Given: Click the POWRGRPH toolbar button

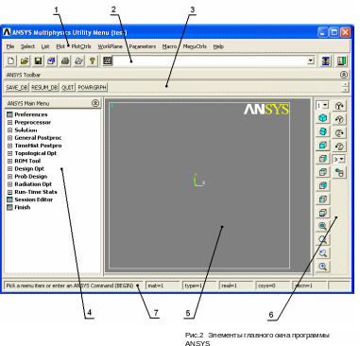Looking at the screenshot, I should click(x=93, y=87).
